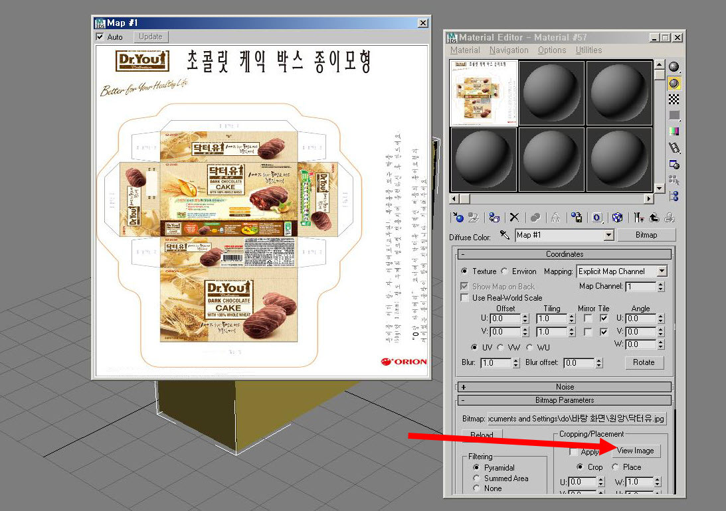Viewport: 726px width, 511px height.
Task: Toggle the Auto checkbox in Map #1 window
Action: [100, 36]
